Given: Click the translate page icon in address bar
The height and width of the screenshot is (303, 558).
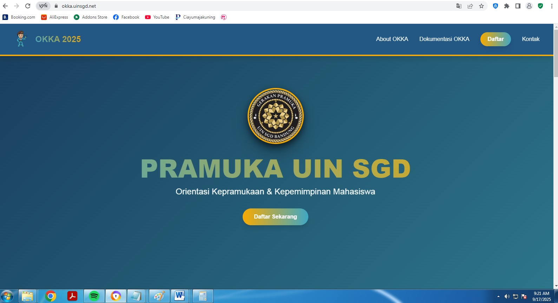Looking at the screenshot, I should pyautogui.click(x=459, y=6).
